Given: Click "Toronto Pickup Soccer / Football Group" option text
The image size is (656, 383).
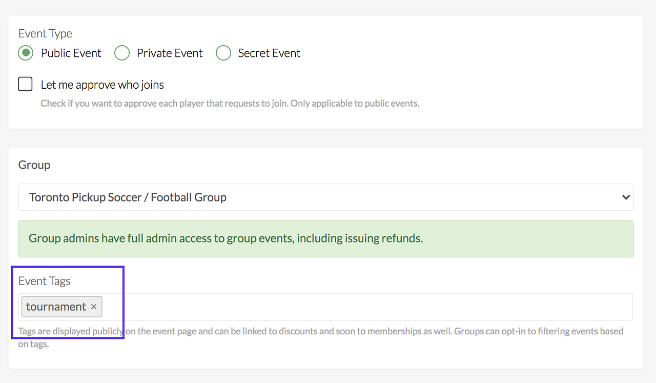Looking at the screenshot, I should [x=128, y=197].
